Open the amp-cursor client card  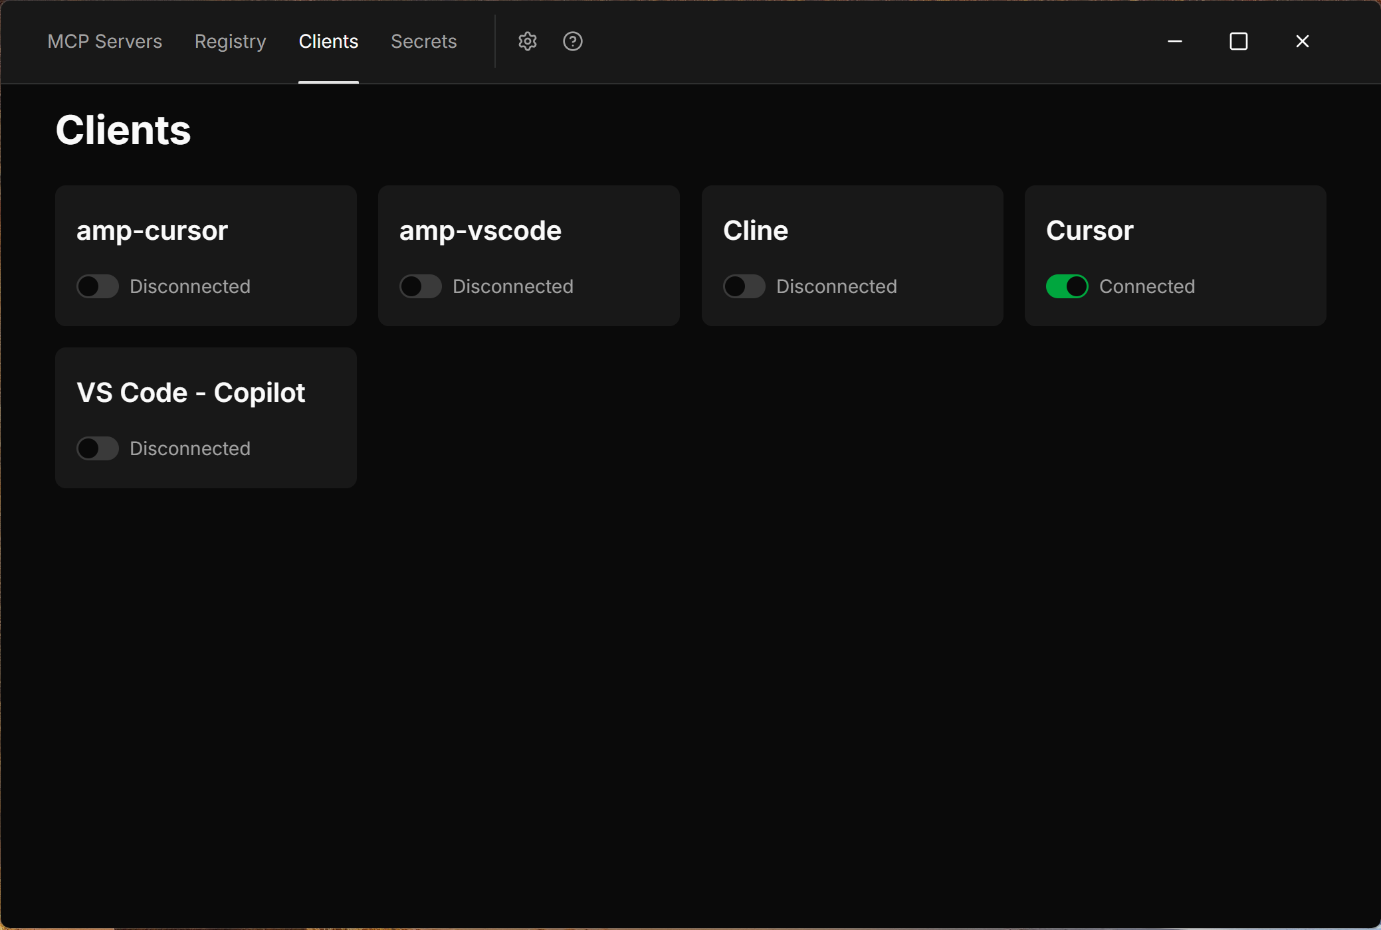point(206,230)
